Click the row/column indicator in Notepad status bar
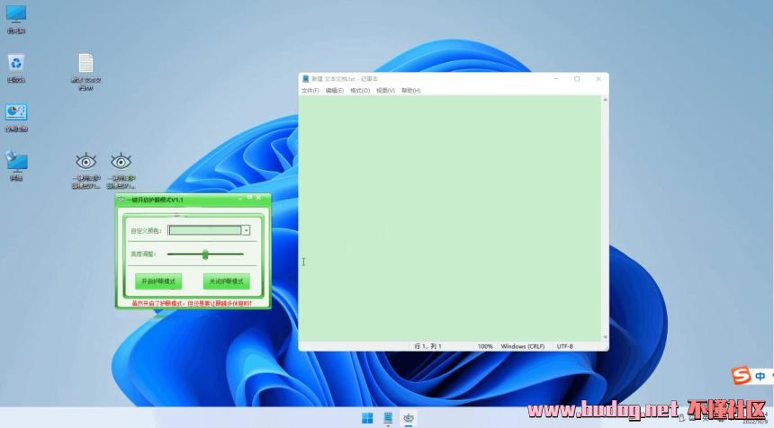Screen dimensions: 774x428 [427, 347]
